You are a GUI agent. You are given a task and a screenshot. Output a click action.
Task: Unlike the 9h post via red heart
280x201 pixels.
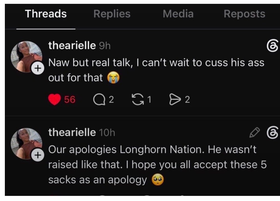55,99
